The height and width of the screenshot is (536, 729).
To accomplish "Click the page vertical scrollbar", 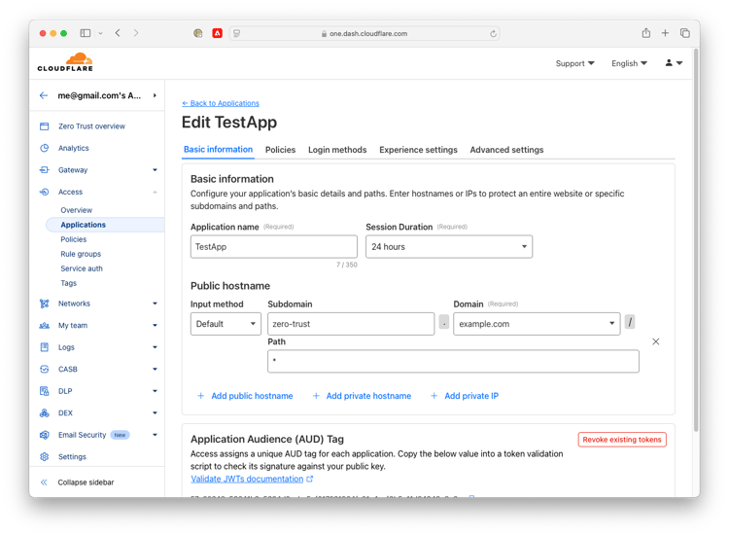I will 696,242.
